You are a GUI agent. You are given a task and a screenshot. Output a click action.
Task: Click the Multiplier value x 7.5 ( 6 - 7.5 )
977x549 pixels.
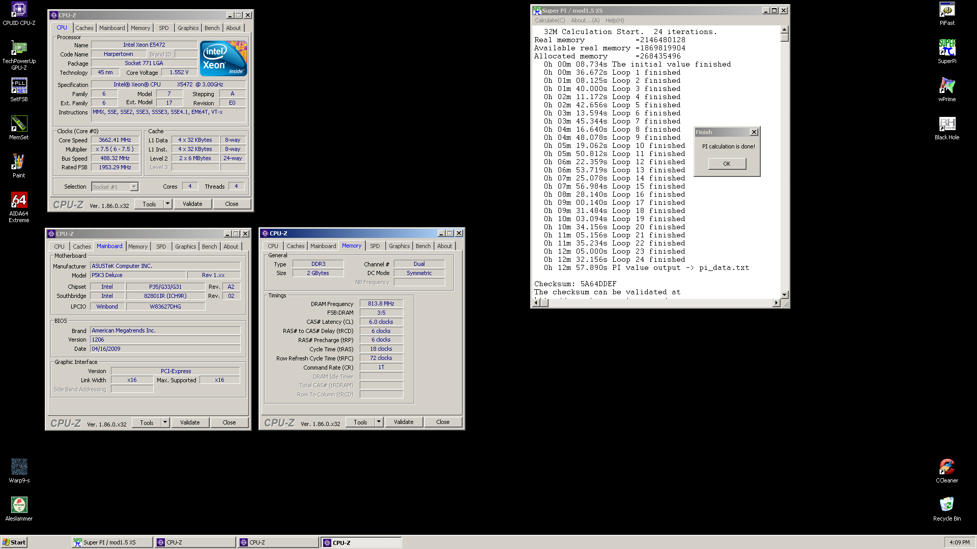coord(115,149)
